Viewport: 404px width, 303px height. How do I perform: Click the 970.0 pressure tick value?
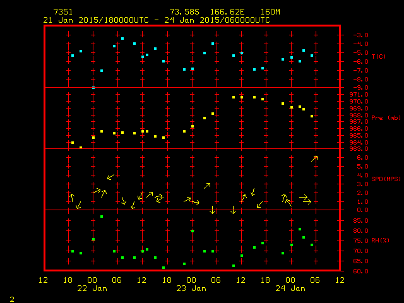(359, 102)
